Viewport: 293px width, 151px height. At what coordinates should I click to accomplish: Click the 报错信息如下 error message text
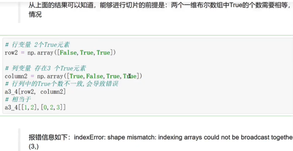(x=159, y=137)
